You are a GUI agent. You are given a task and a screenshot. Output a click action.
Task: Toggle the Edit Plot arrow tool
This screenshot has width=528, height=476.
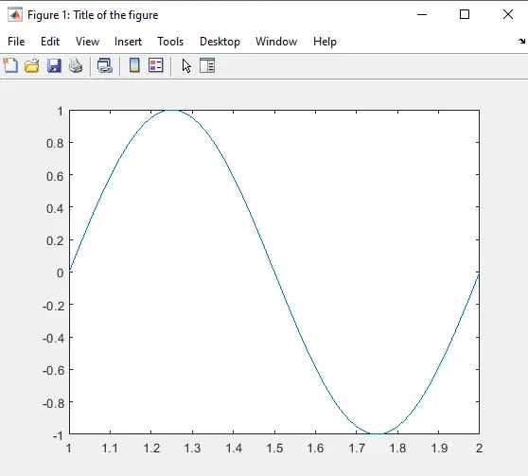click(x=186, y=65)
